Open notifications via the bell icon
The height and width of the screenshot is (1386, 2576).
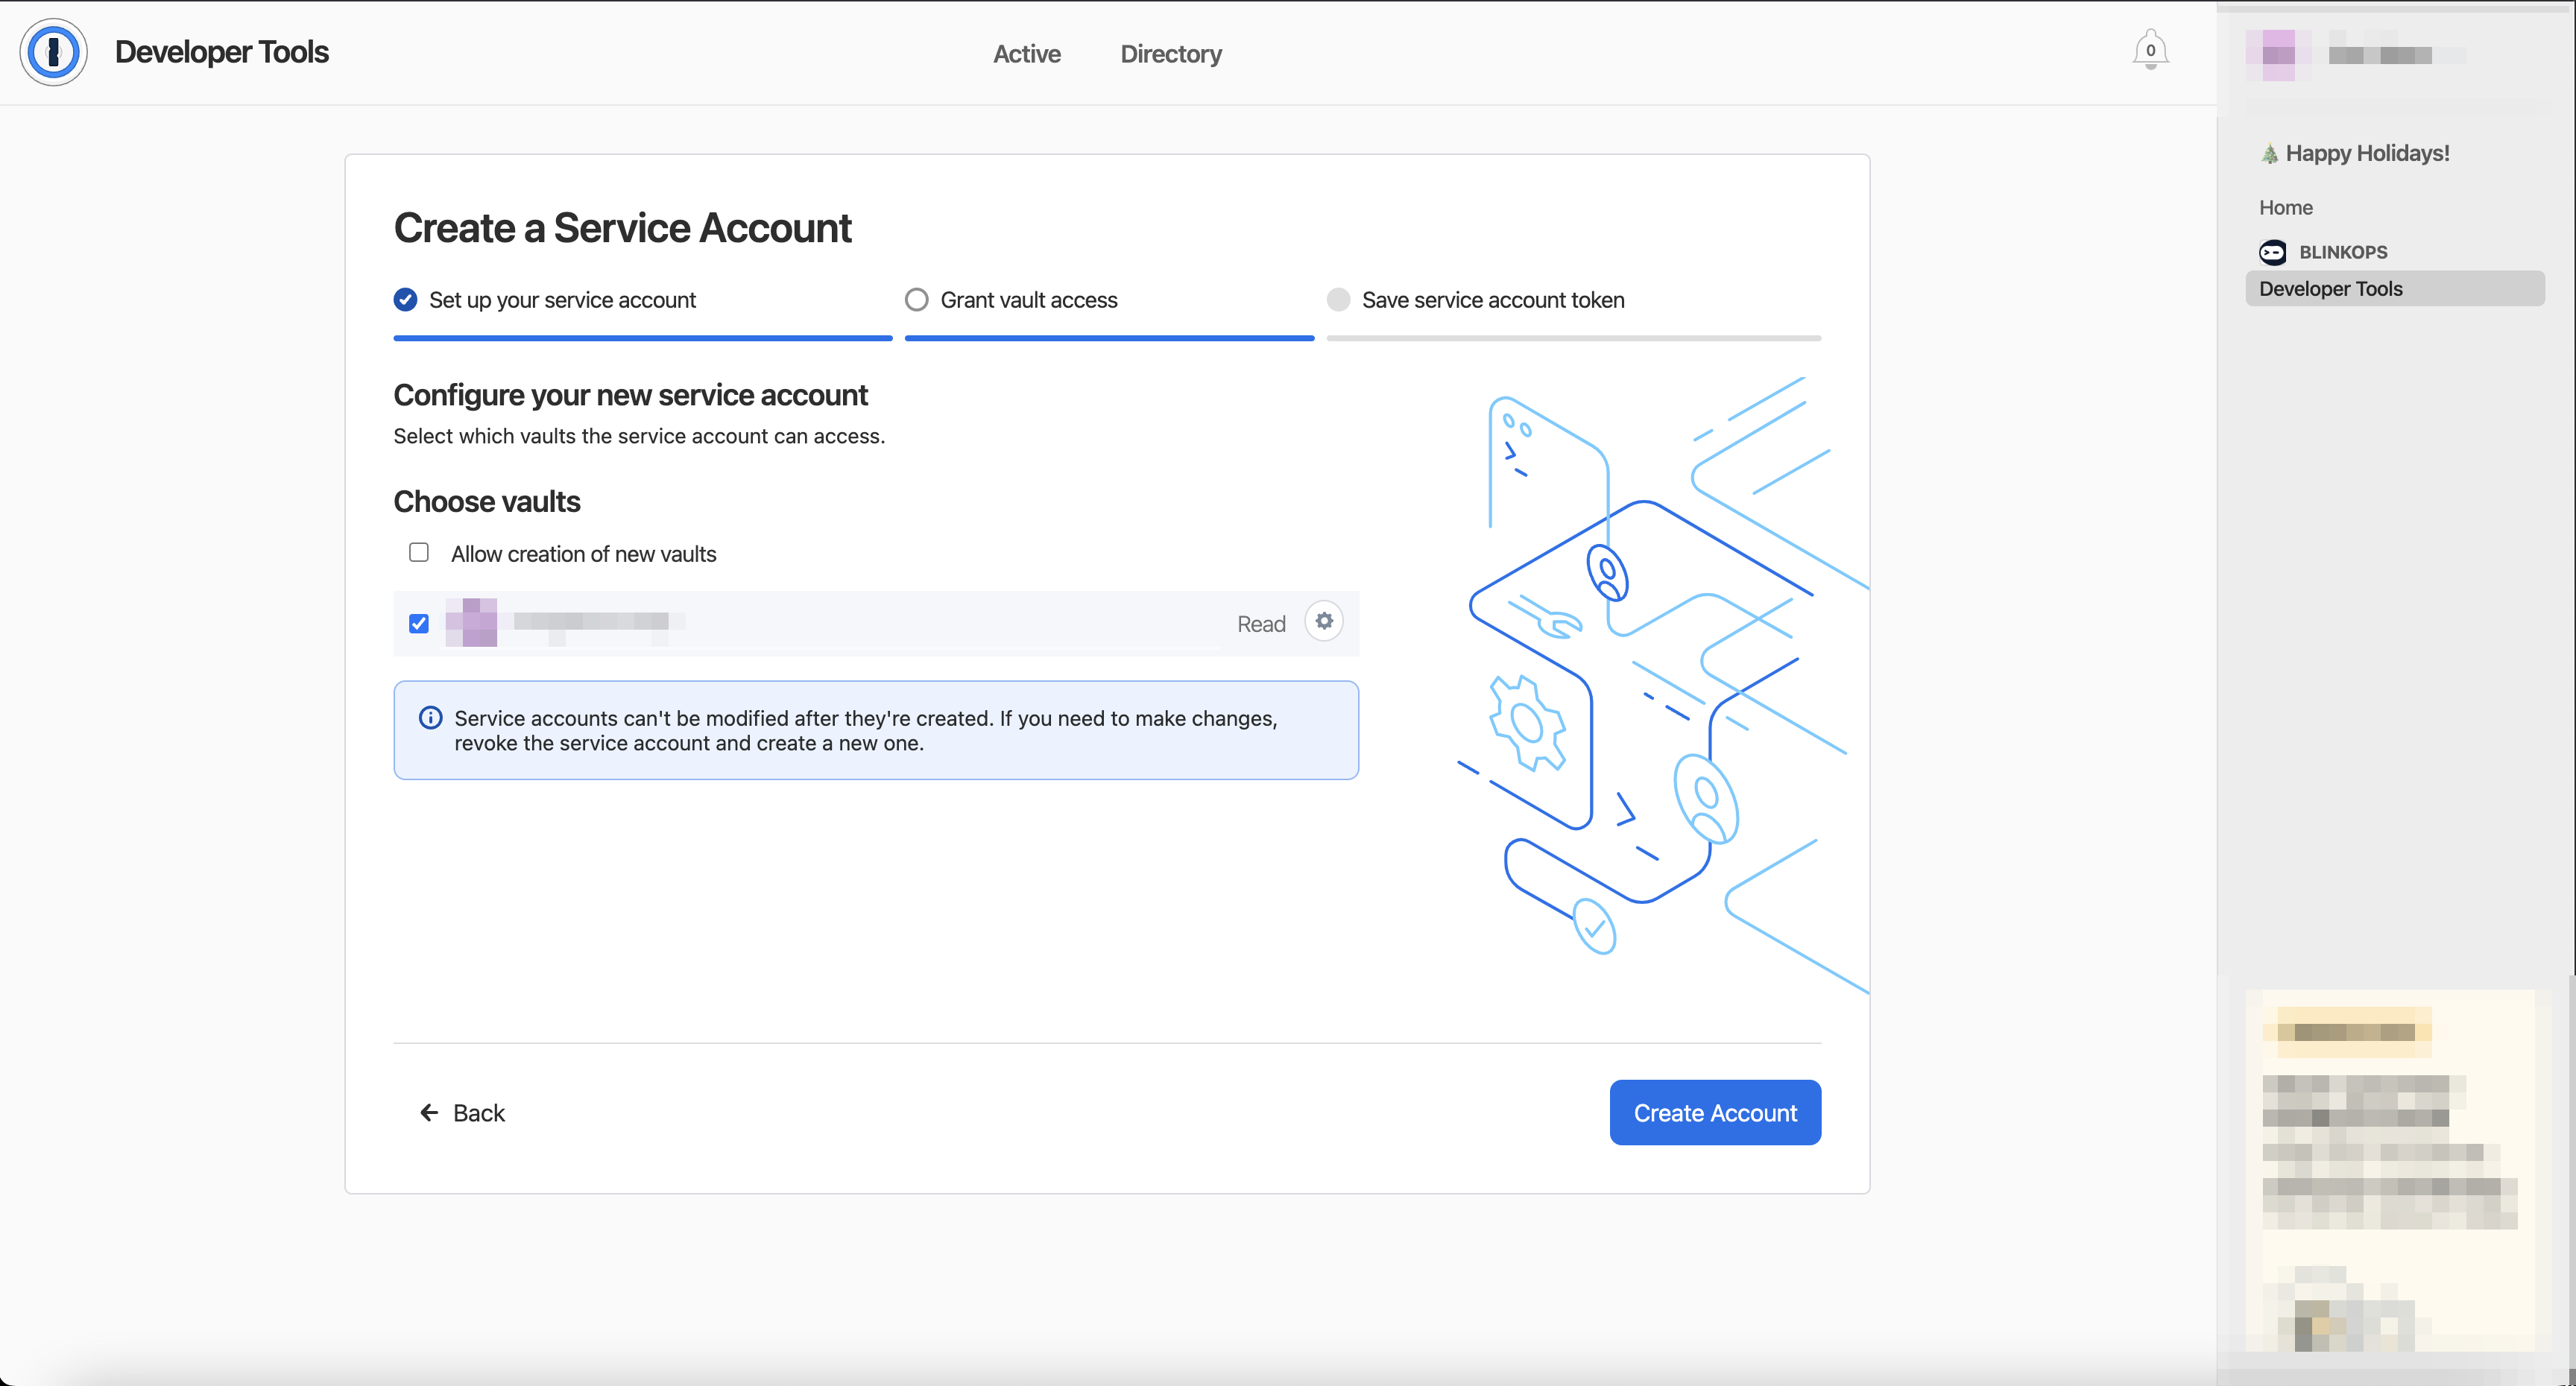coord(2151,49)
